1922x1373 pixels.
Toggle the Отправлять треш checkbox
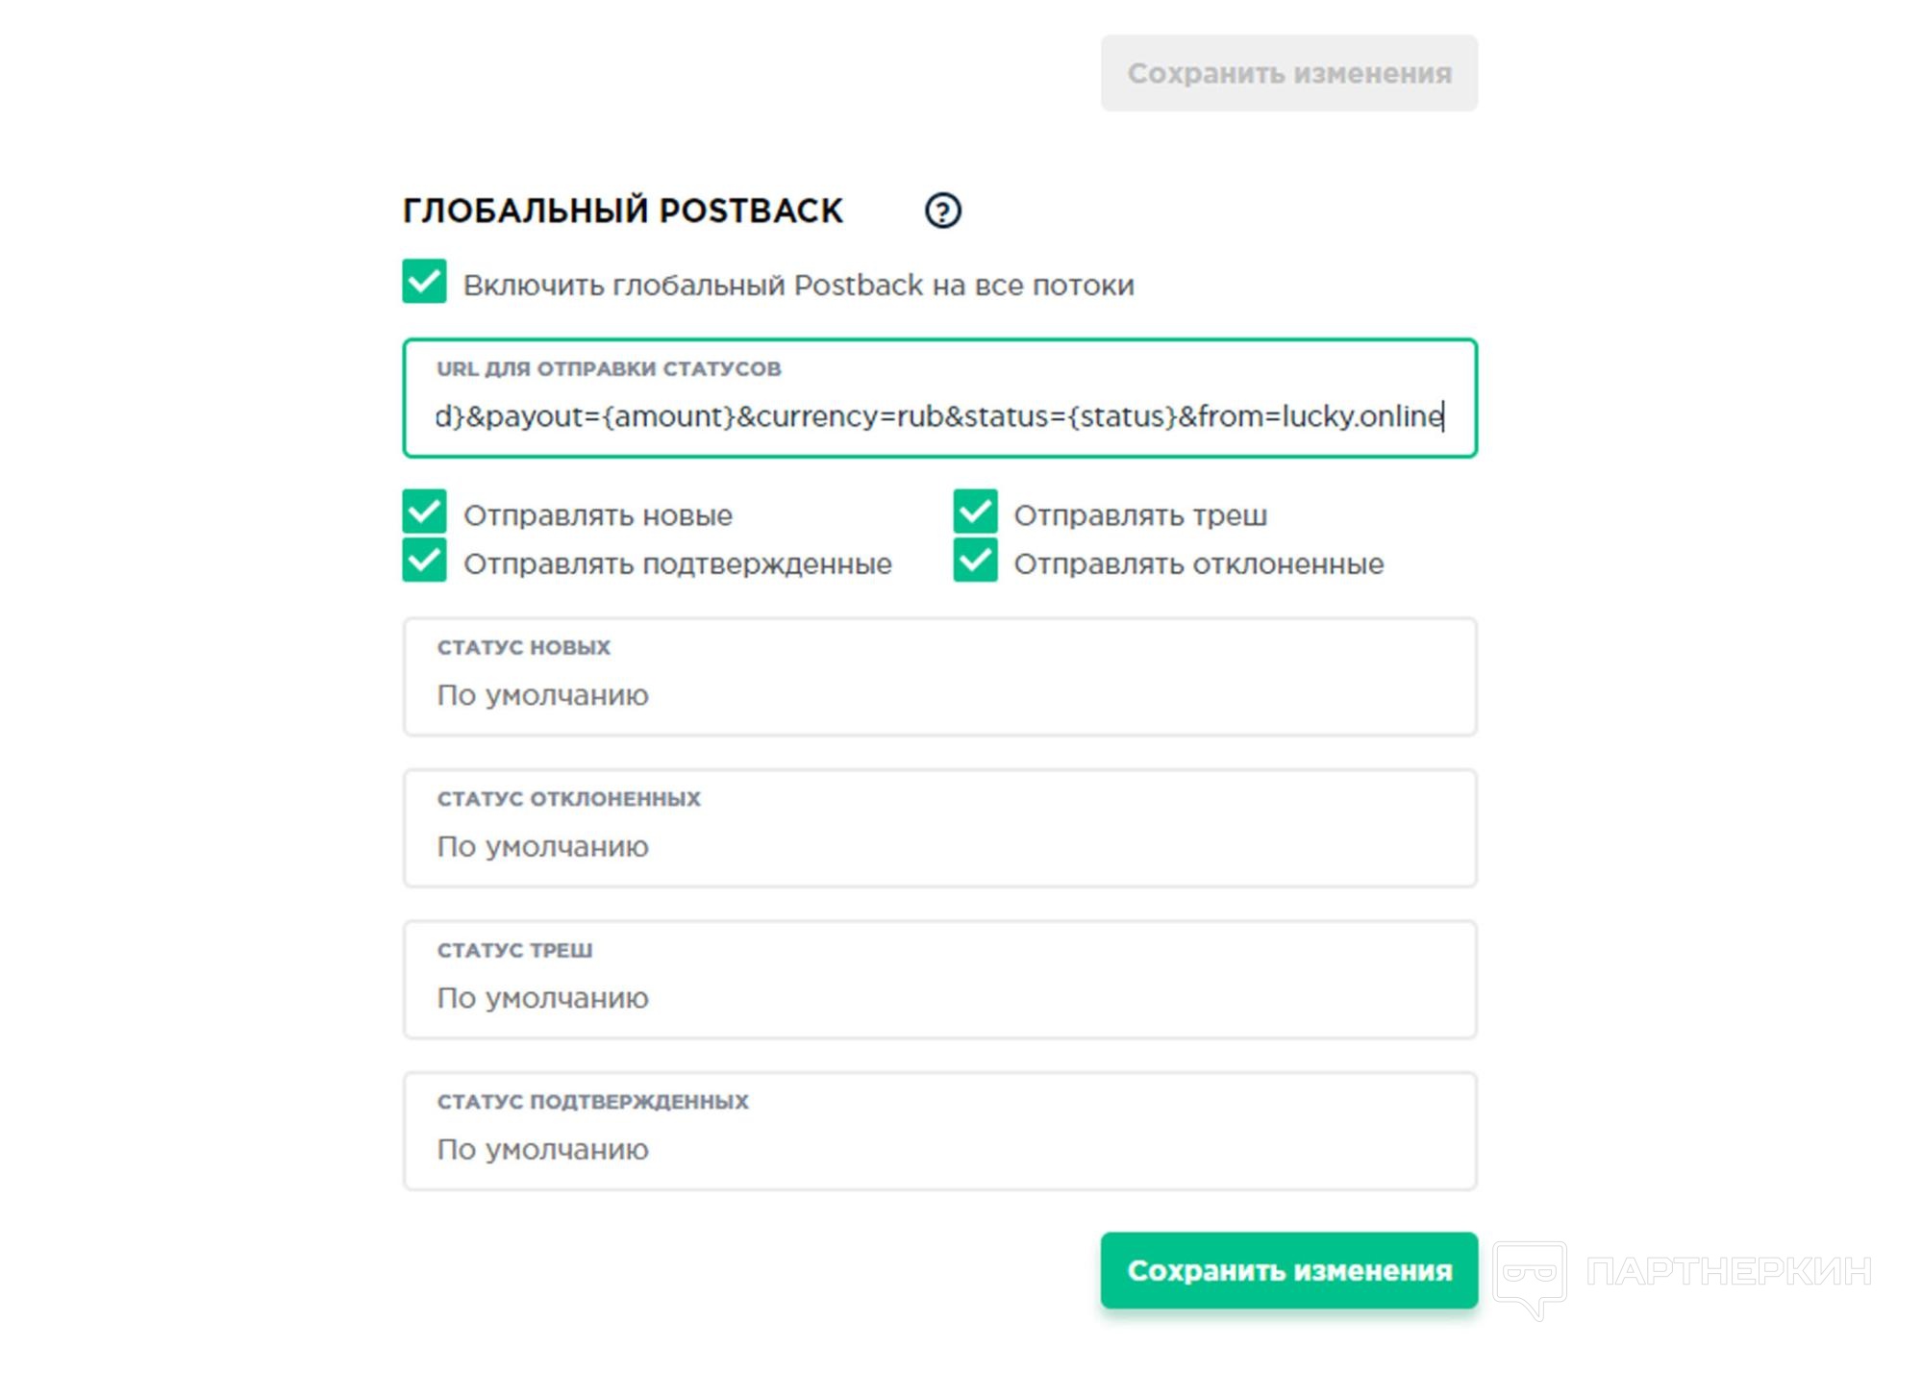(975, 512)
